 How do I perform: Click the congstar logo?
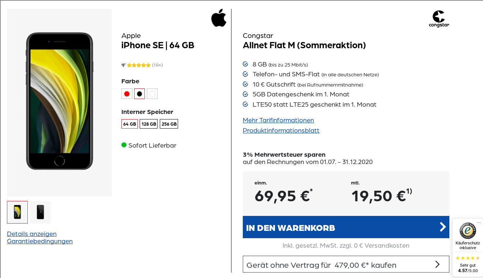click(439, 19)
